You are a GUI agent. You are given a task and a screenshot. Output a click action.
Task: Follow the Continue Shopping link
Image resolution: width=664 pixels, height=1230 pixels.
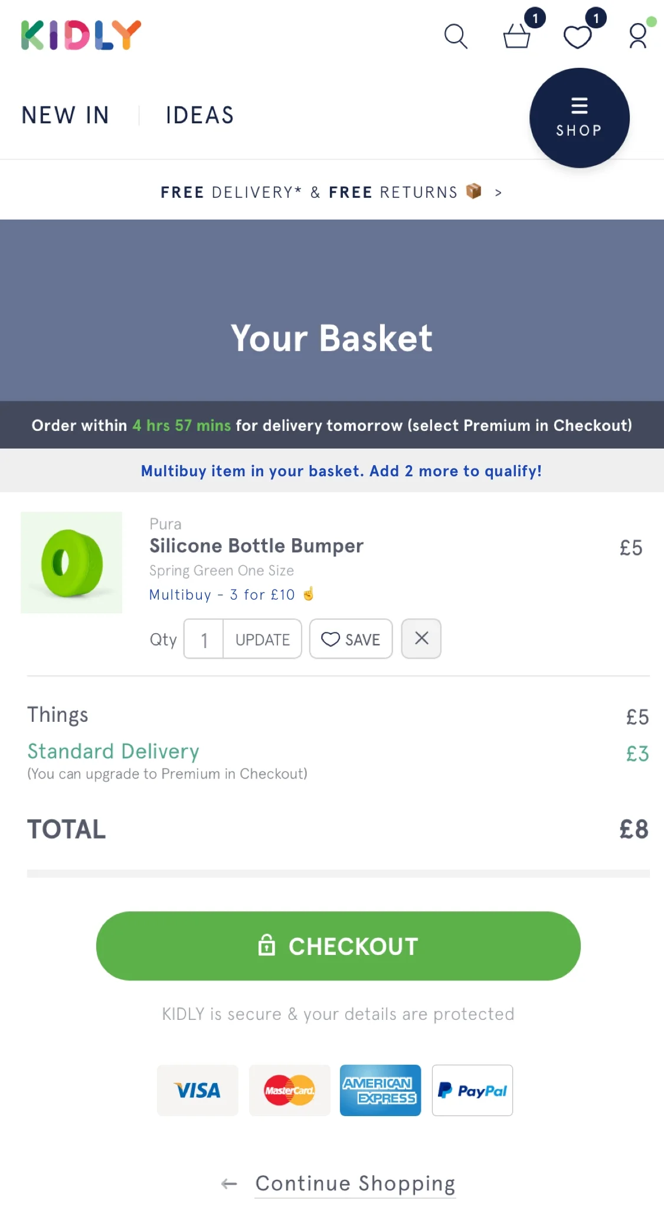pos(355,1183)
